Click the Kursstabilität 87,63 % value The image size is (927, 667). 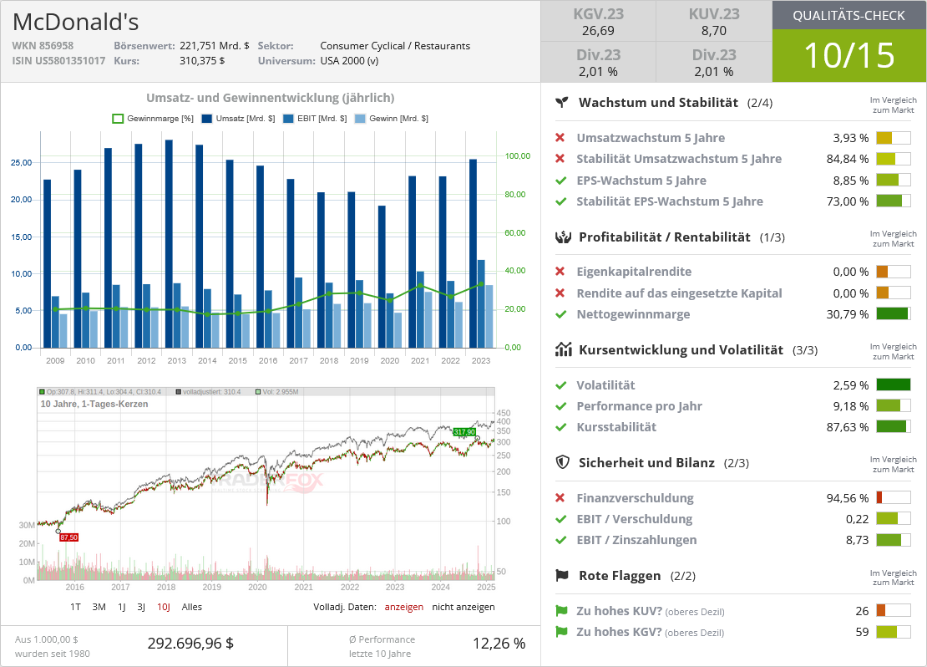point(847,427)
